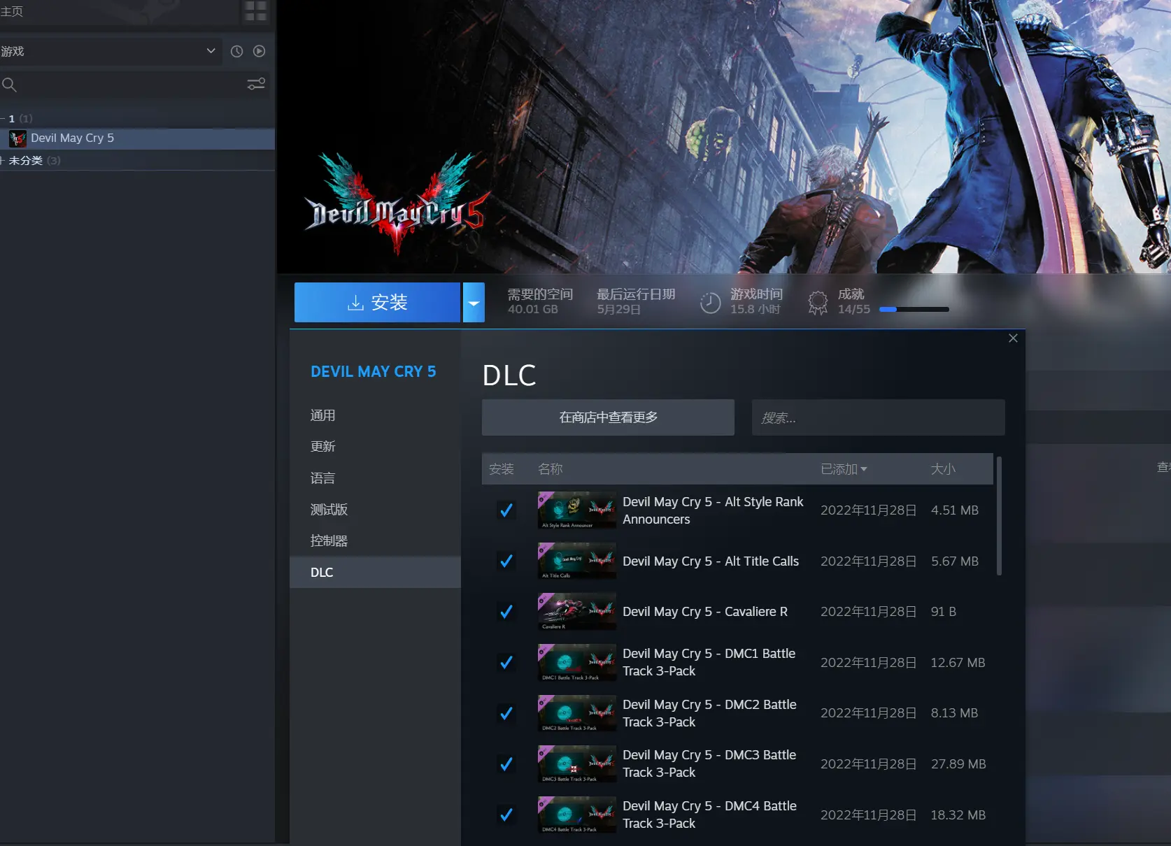The height and width of the screenshot is (846, 1171).
Task: Open the advanced filter sliders icon
Action: click(256, 84)
